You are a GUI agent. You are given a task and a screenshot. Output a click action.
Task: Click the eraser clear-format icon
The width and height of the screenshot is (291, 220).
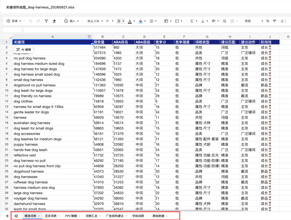(54, 21)
